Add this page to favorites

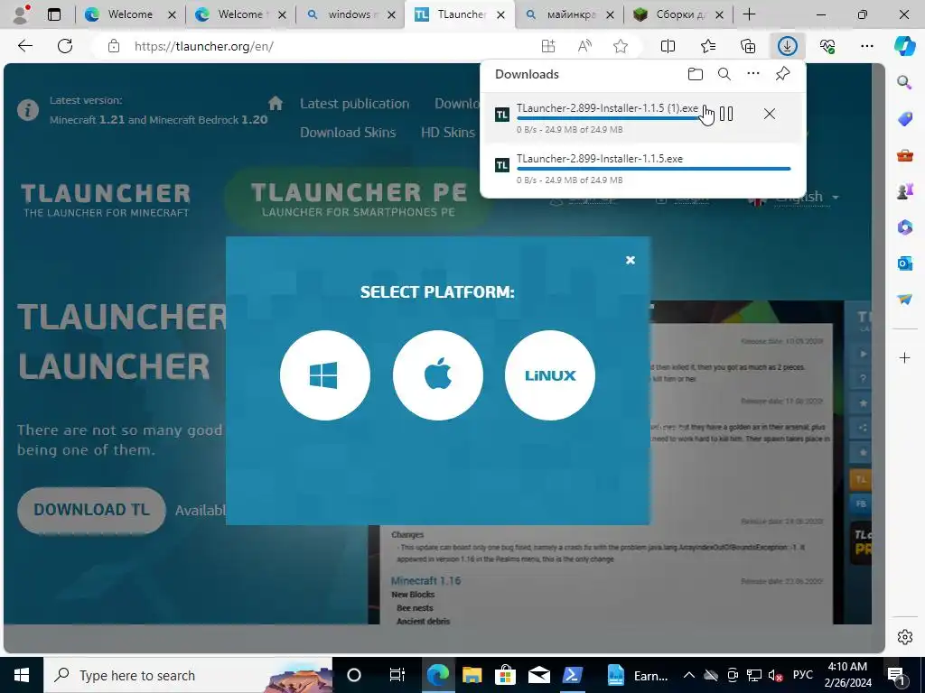(621, 46)
